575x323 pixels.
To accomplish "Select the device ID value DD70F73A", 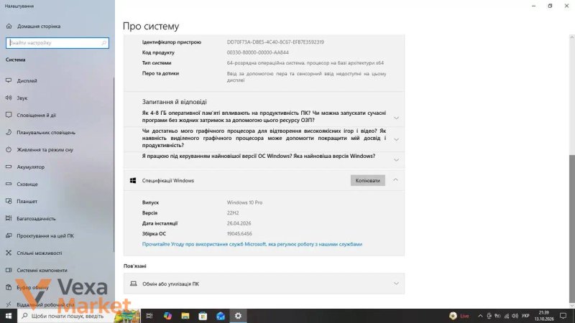I will point(275,42).
